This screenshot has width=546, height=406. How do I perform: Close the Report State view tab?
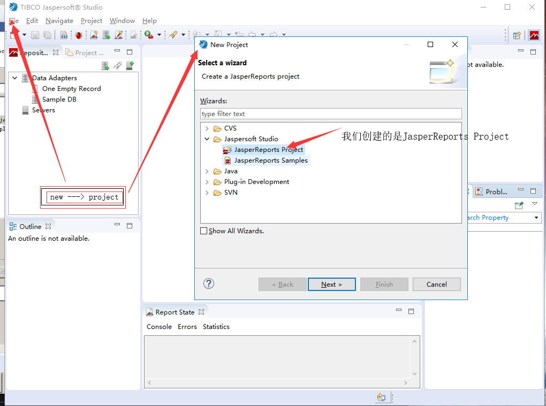point(201,312)
